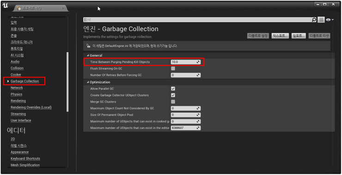Edit Time Between Purging Pending Kill Objects value
The width and height of the screenshot is (342, 175).
[186, 62]
